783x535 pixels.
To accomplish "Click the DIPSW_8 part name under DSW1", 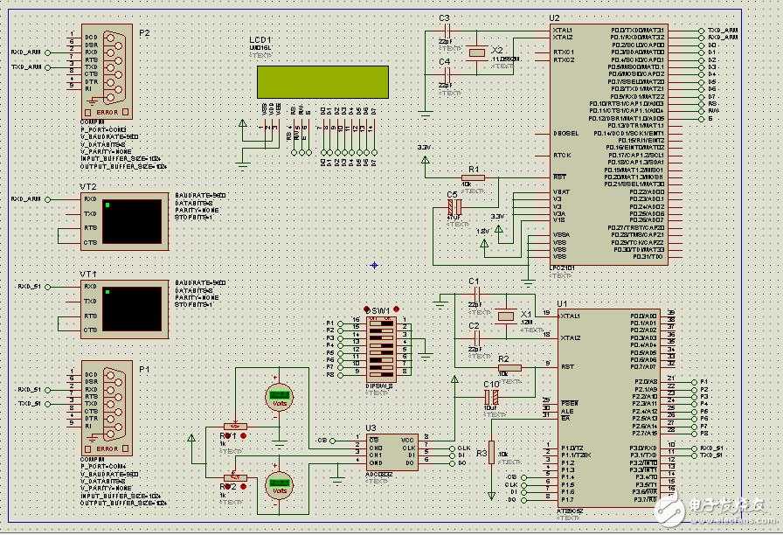I will pos(379,386).
